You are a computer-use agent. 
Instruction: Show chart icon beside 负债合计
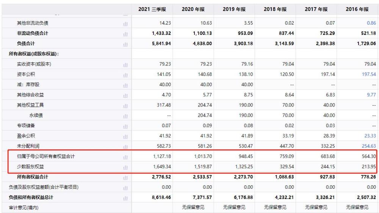coord(125,44)
